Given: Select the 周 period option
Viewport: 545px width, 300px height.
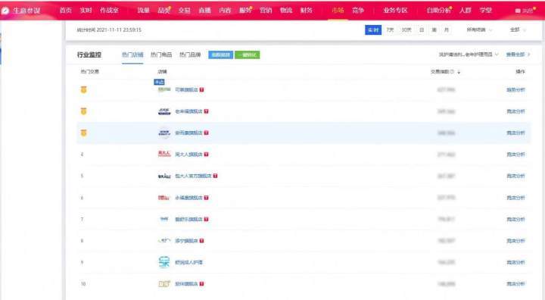Looking at the screenshot, I should point(434,30).
